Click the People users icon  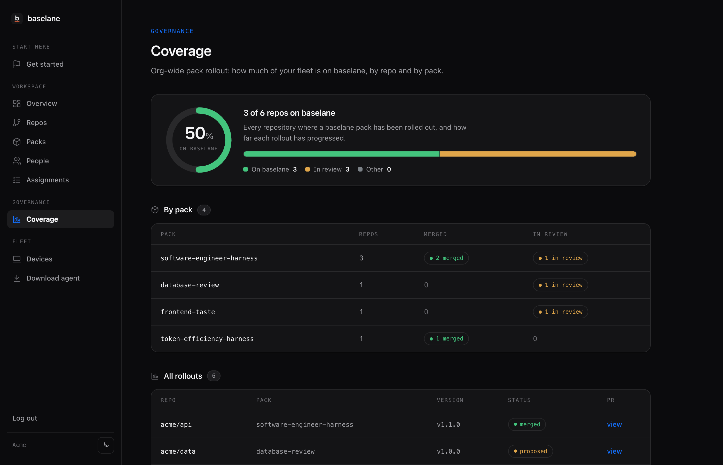[17, 161]
